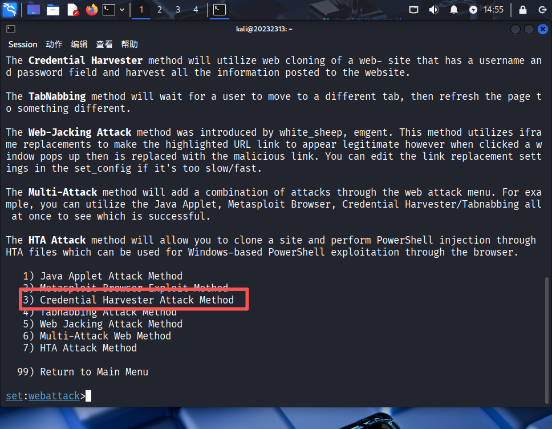
Task: Switch to workspace 1
Action: pos(141,10)
